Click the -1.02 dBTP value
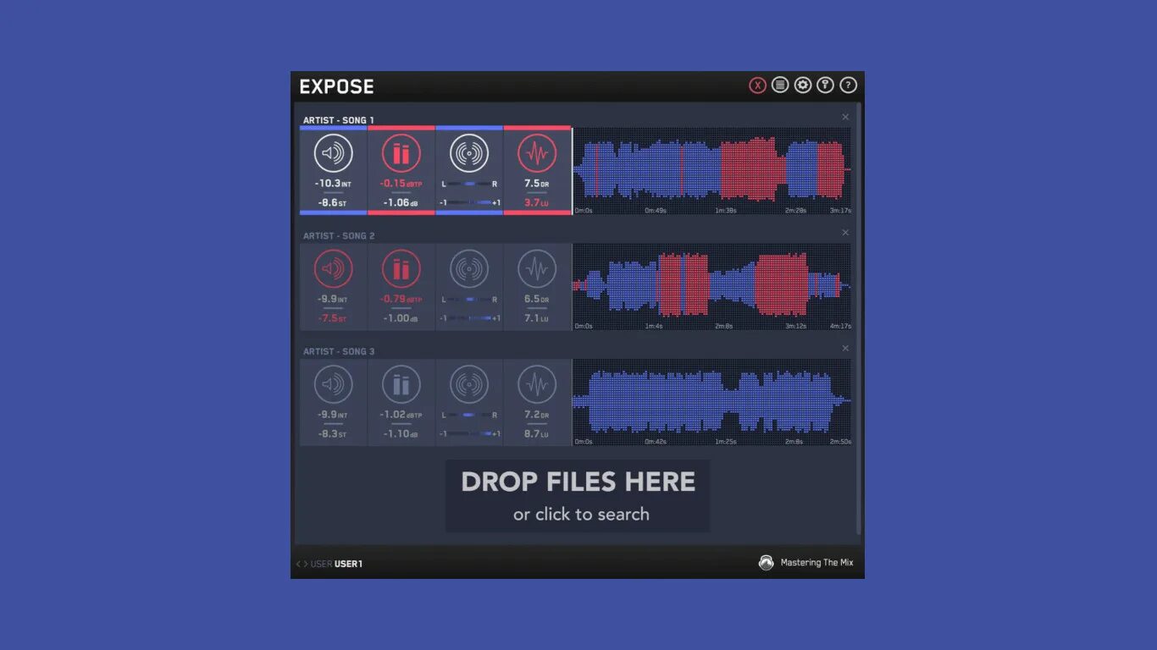Screen dimensions: 1157x650 [401, 416]
